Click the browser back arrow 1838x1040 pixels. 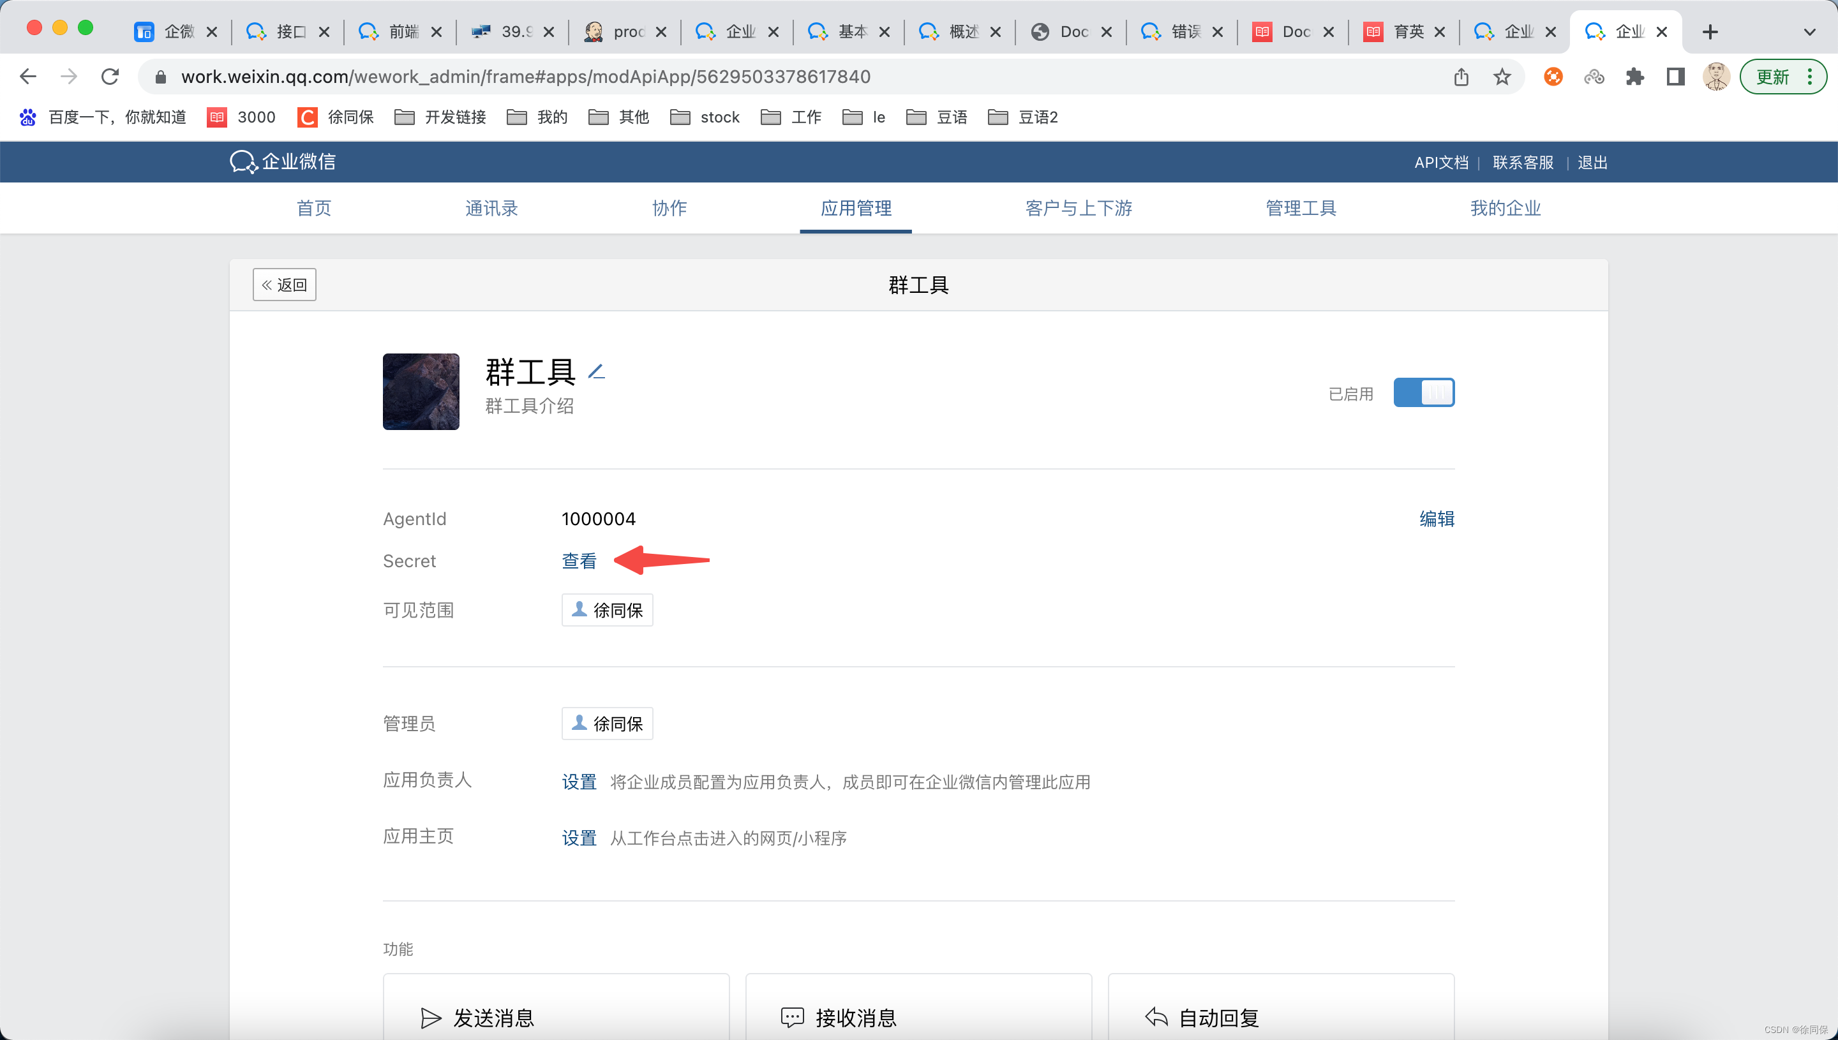[28, 77]
